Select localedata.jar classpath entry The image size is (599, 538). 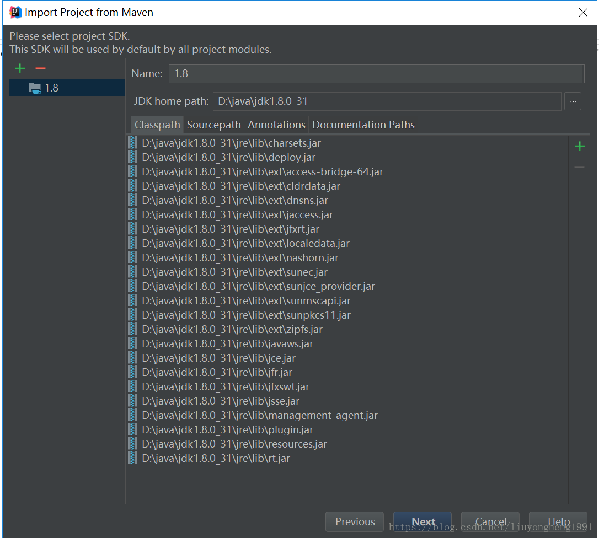click(347, 243)
